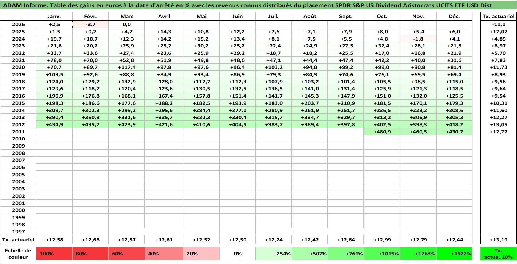Image resolution: width=517 pixels, height=264 pixels.
Task: Select the +254% light green swatch
Action: tap(274, 254)
